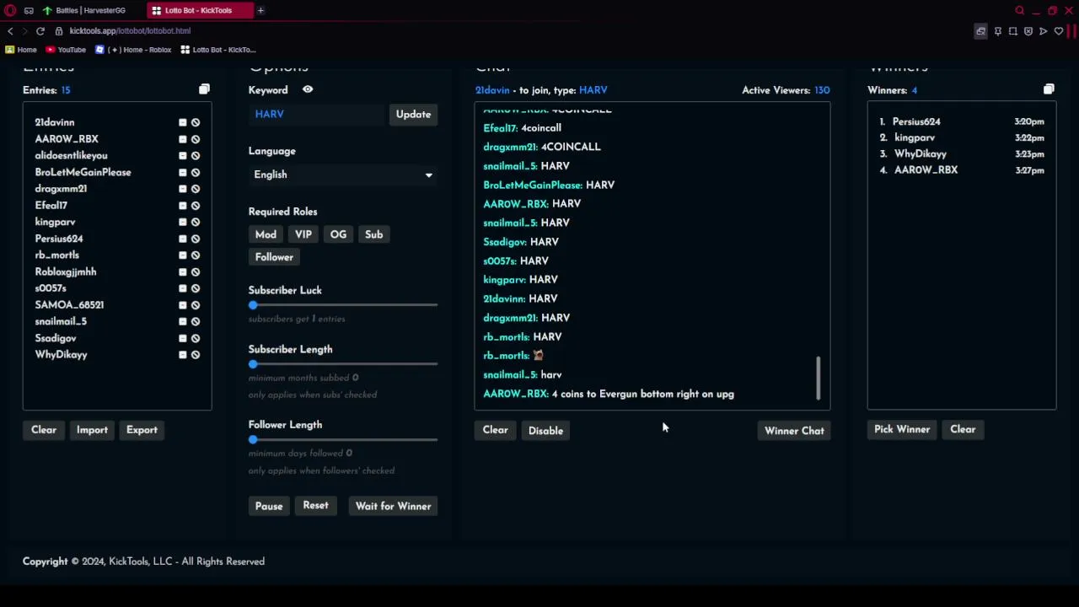Open the Home bookmark
The height and width of the screenshot is (607, 1079).
point(21,50)
